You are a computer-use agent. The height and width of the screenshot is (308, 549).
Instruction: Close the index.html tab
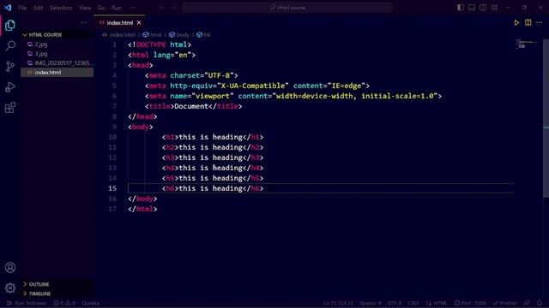click(x=139, y=23)
